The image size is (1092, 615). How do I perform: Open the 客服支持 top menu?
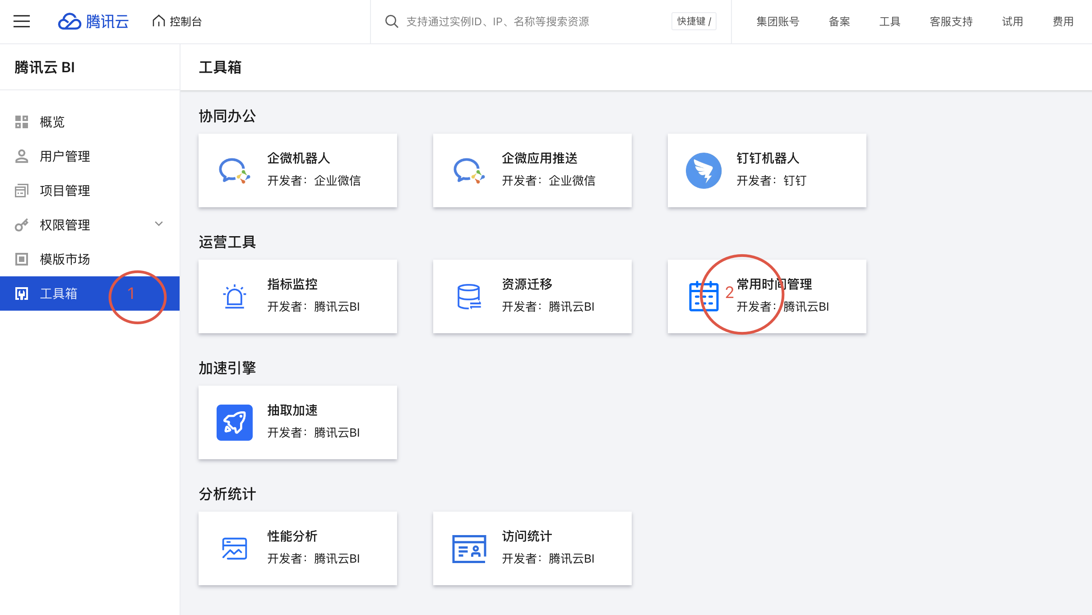pyautogui.click(x=951, y=21)
